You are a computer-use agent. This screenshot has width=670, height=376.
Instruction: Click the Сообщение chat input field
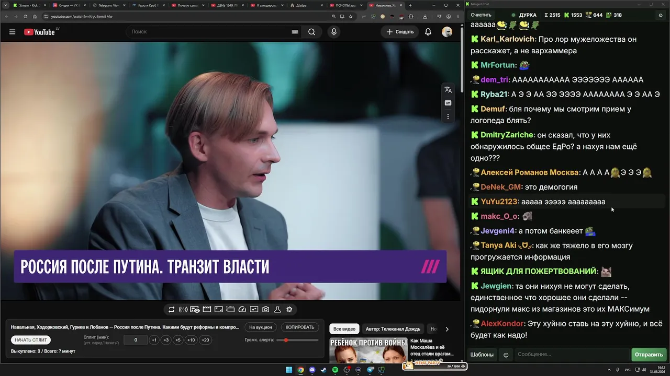click(572, 355)
